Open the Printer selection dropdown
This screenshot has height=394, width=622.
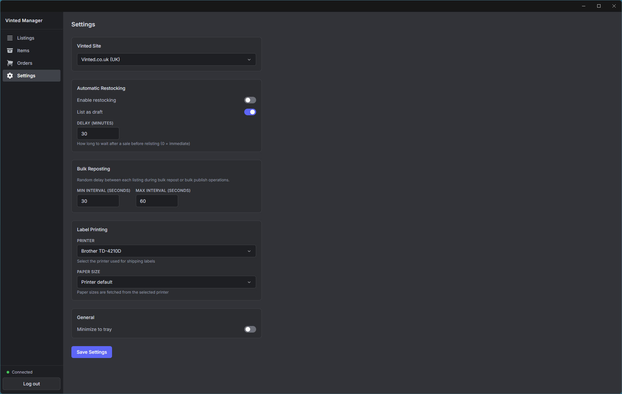[166, 251]
